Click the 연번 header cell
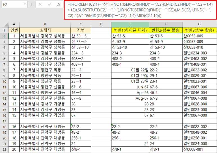 pyautogui.click(x=14, y=30)
